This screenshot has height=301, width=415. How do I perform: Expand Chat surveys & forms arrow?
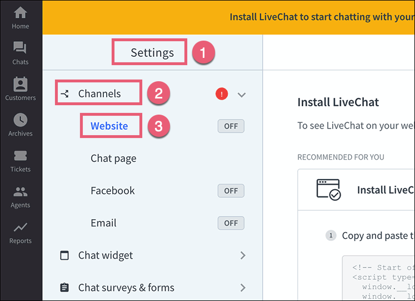click(x=242, y=288)
